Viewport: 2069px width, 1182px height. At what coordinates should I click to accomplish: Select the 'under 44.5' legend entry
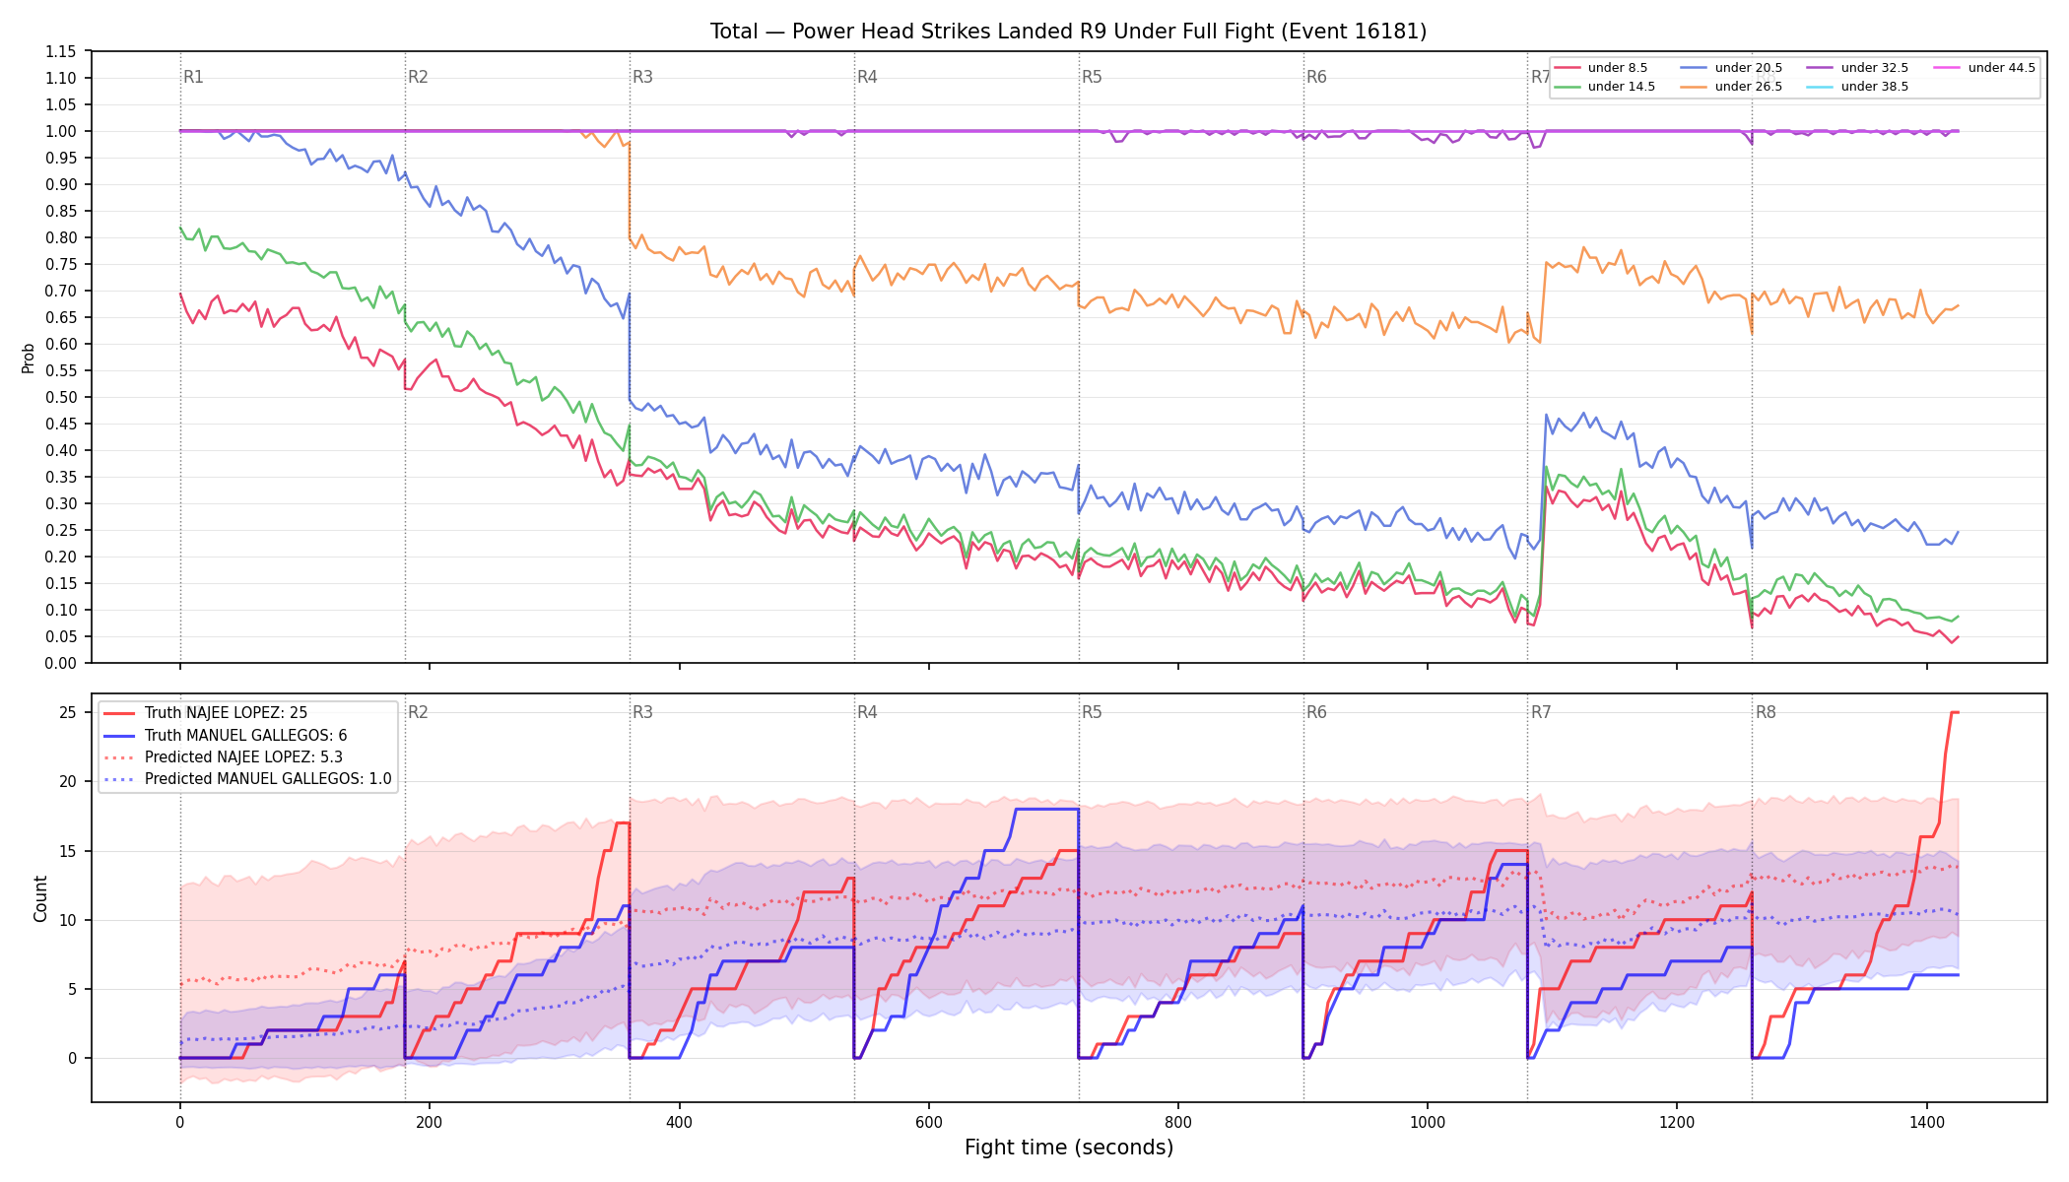click(x=1984, y=68)
